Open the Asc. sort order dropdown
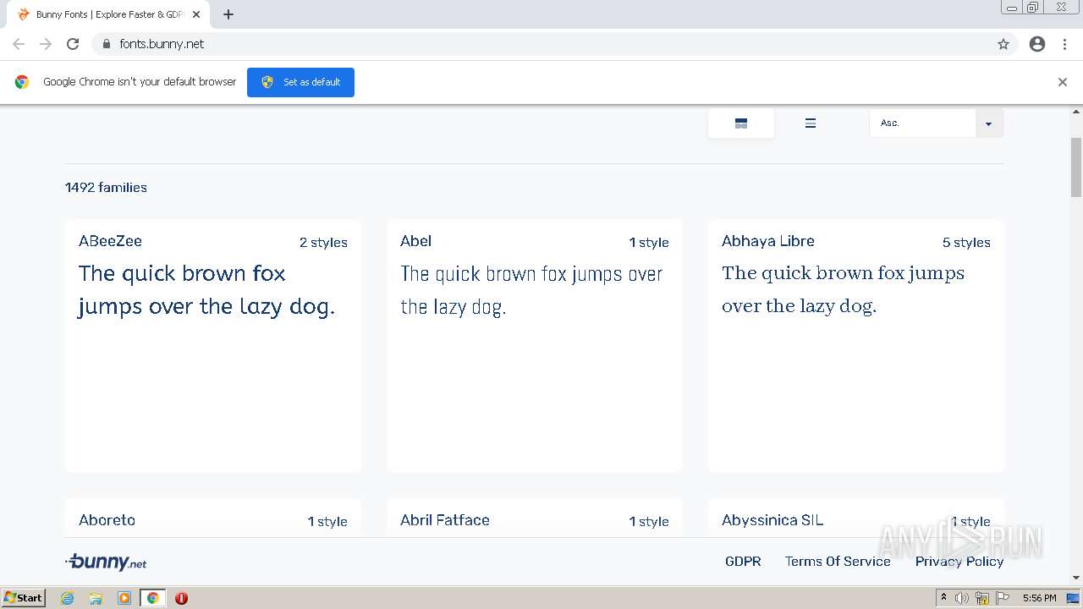 (936, 123)
